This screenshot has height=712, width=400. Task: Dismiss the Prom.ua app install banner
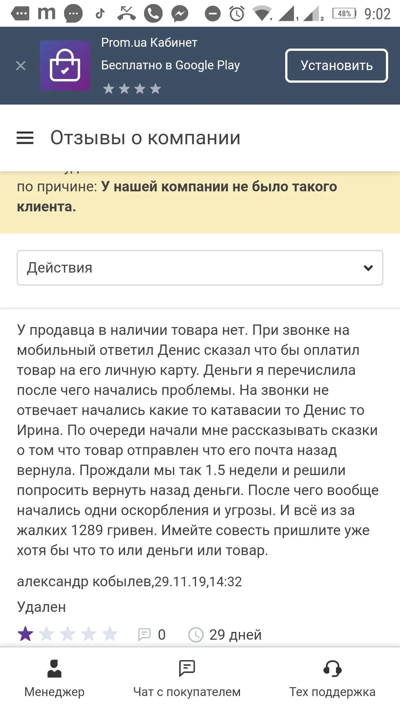pos(21,66)
